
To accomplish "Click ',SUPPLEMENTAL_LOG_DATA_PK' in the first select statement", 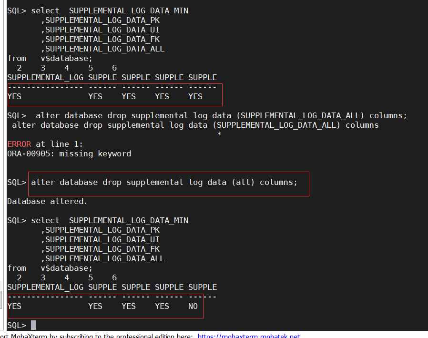I will coord(100,20).
